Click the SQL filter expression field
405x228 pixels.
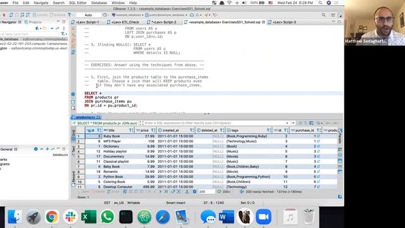point(215,123)
